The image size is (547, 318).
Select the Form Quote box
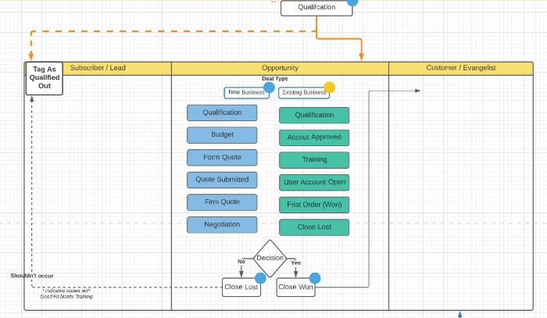tap(222, 158)
